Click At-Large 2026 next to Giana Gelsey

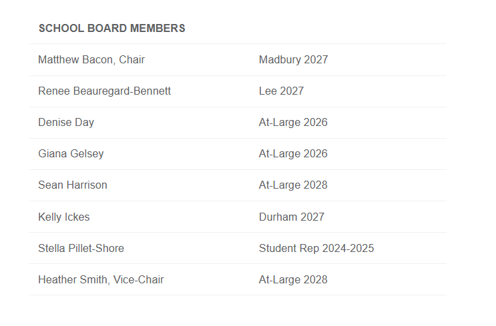click(x=293, y=154)
